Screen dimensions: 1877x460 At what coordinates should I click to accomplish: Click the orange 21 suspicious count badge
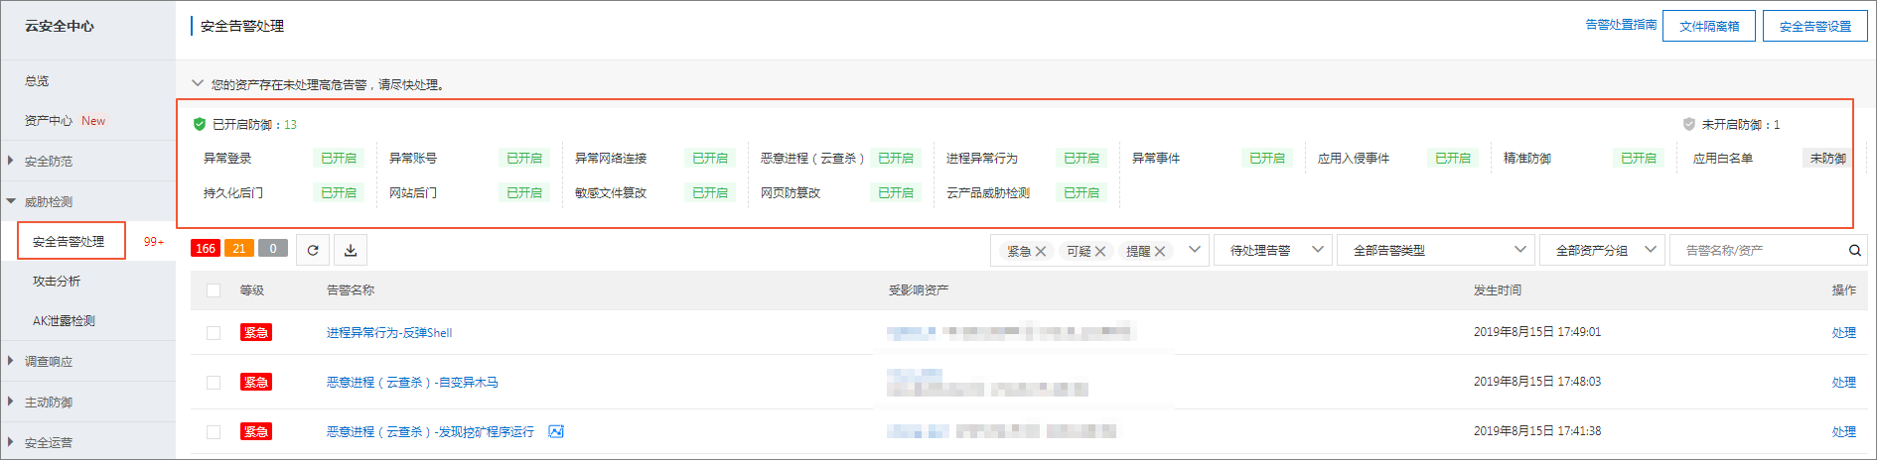pyautogui.click(x=239, y=249)
